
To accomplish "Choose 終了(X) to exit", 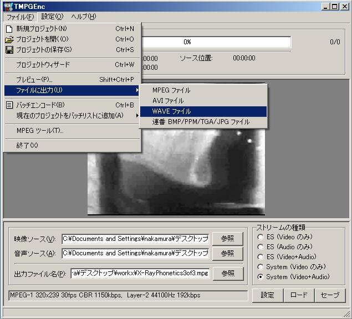I will coord(72,145).
